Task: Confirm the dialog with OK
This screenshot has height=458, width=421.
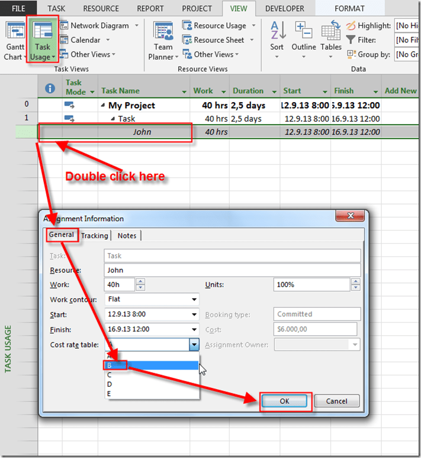Action: coord(284,401)
